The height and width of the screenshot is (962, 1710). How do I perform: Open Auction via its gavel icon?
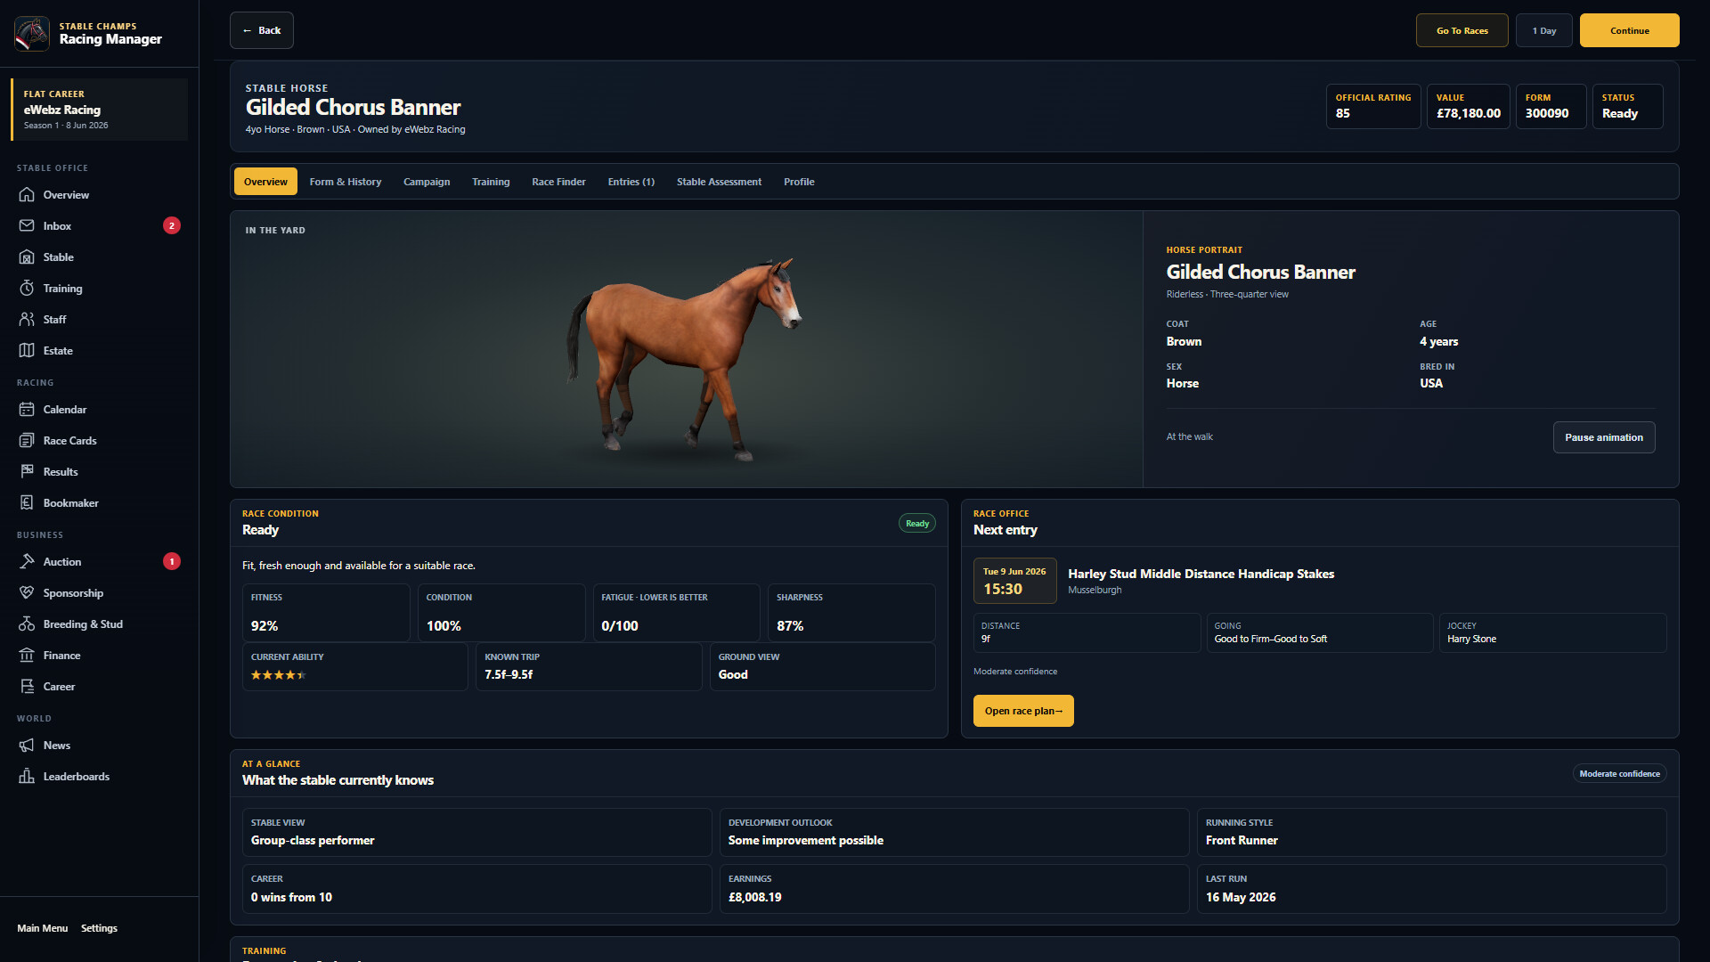(27, 561)
